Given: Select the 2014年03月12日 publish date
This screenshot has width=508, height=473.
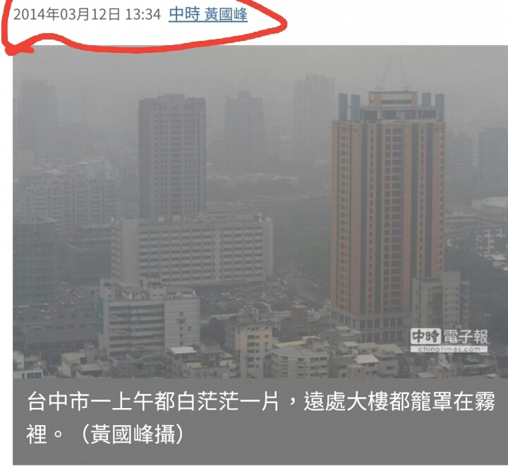Looking at the screenshot, I should (x=66, y=14).
